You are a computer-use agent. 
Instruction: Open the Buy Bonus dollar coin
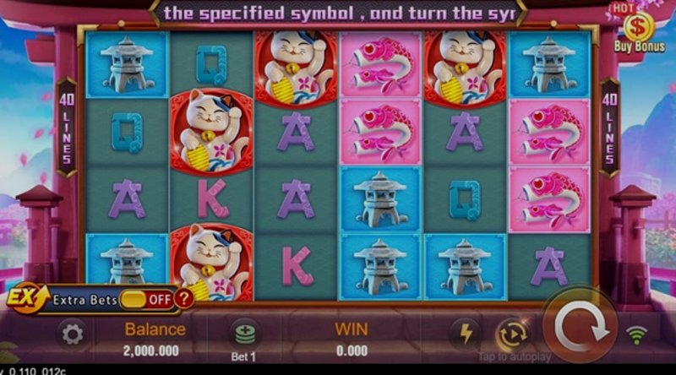pyautogui.click(x=639, y=27)
